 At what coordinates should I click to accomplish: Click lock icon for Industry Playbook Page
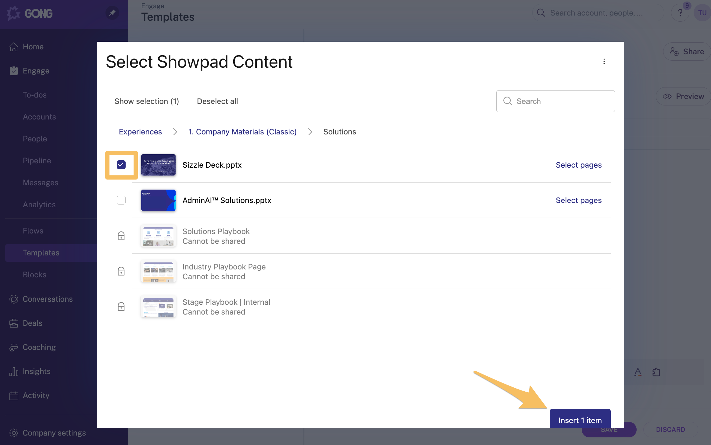[x=121, y=271]
